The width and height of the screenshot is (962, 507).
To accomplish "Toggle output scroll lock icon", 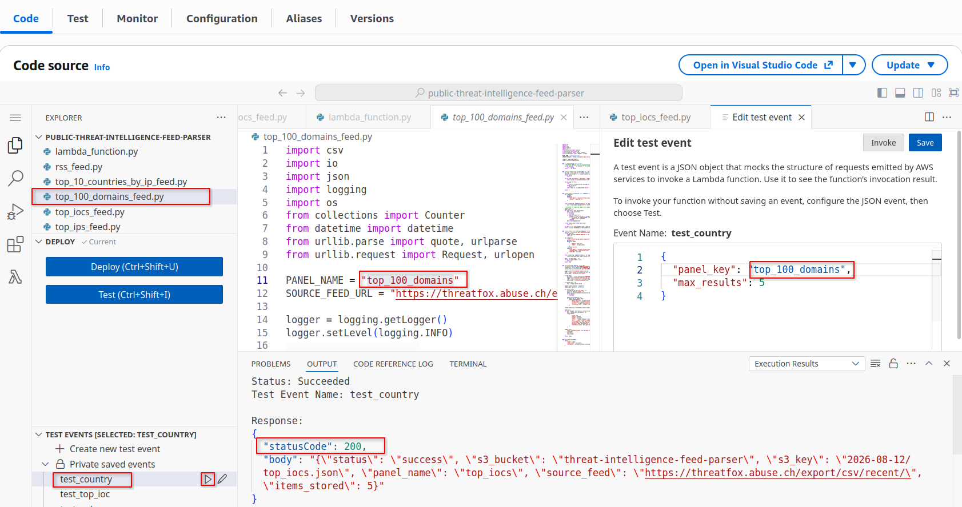I will click(893, 364).
